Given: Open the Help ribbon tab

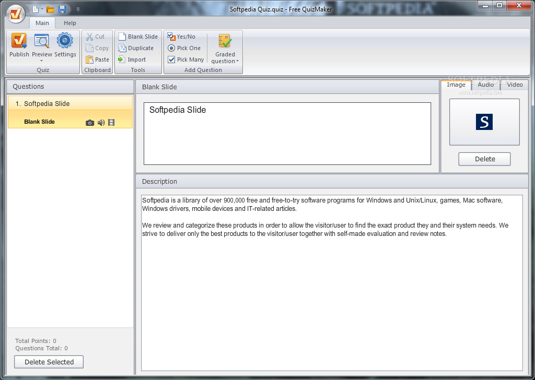Looking at the screenshot, I should [70, 23].
